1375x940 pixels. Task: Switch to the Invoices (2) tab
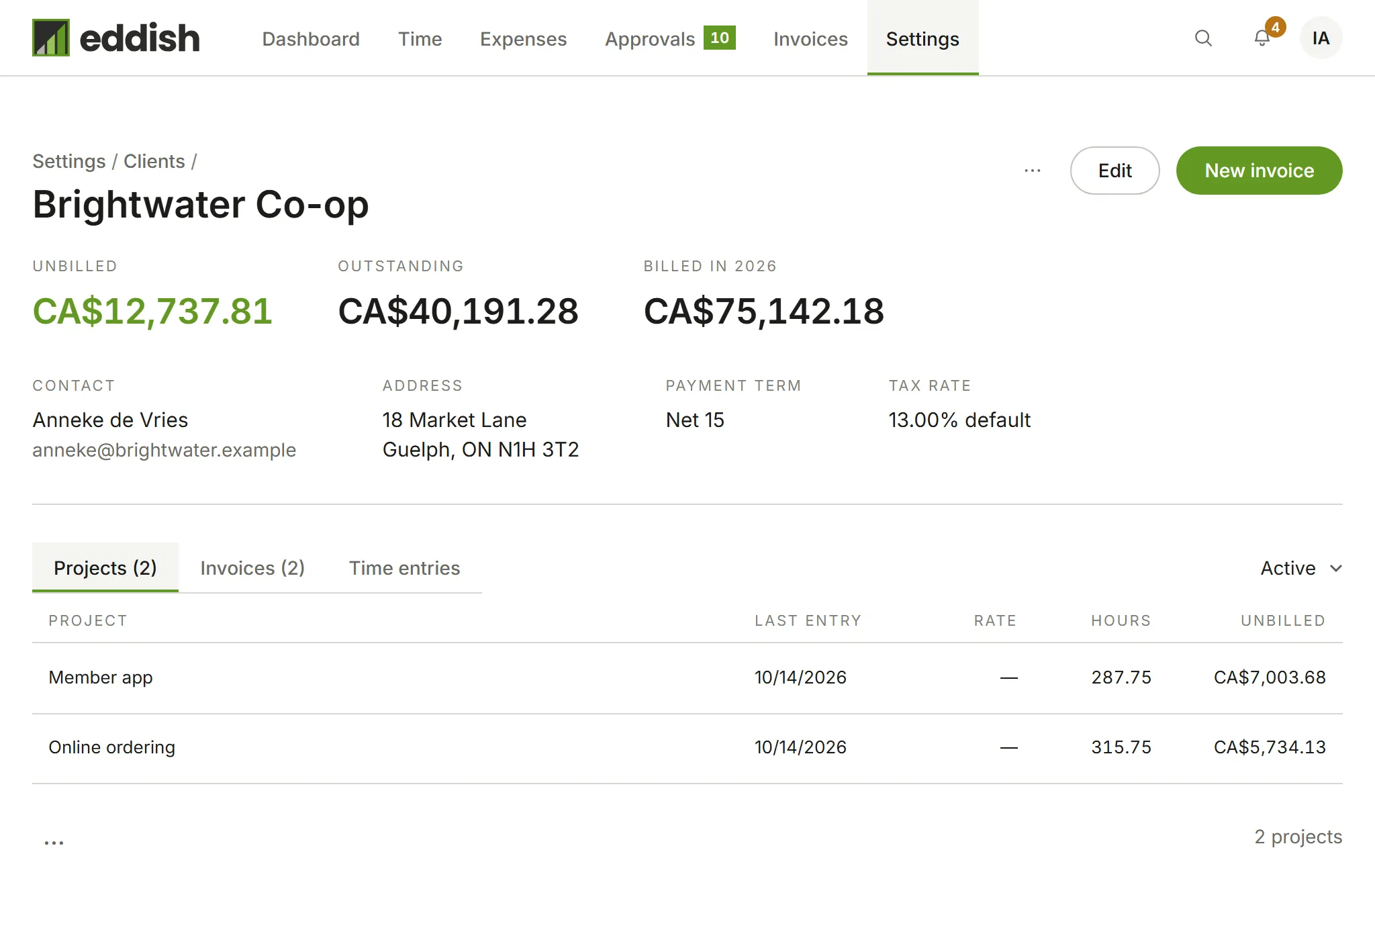pyautogui.click(x=252, y=568)
